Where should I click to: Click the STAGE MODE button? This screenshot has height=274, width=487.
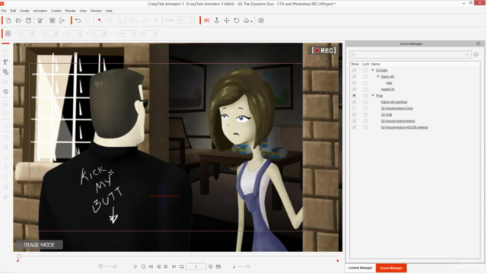click(39, 245)
